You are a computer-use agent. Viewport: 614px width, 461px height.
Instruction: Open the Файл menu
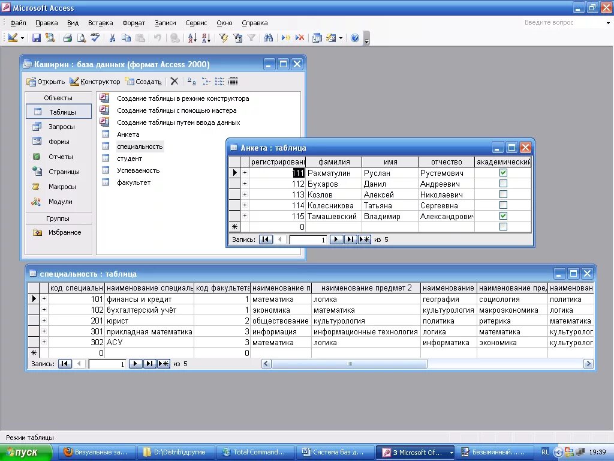coord(18,23)
